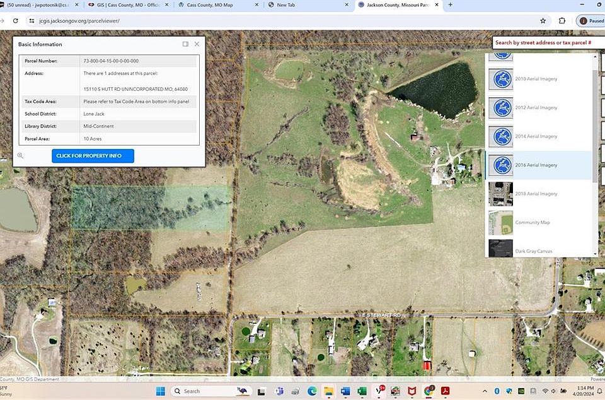Reload the page with the refresh icon
Image resolution: width=605 pixels, height=400 pixels.
pos(16,21)
